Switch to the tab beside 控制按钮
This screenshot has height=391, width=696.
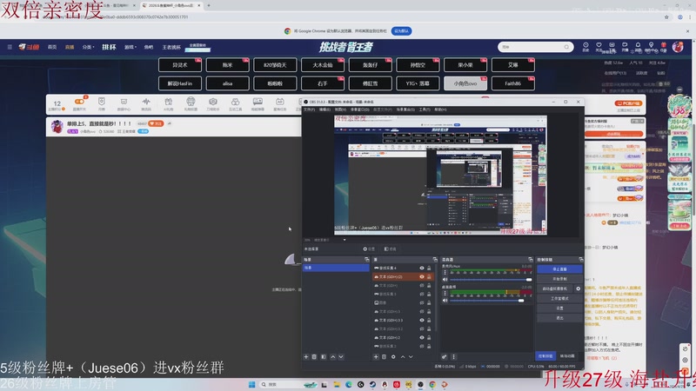pyautogui.click(x=567, y=356)
